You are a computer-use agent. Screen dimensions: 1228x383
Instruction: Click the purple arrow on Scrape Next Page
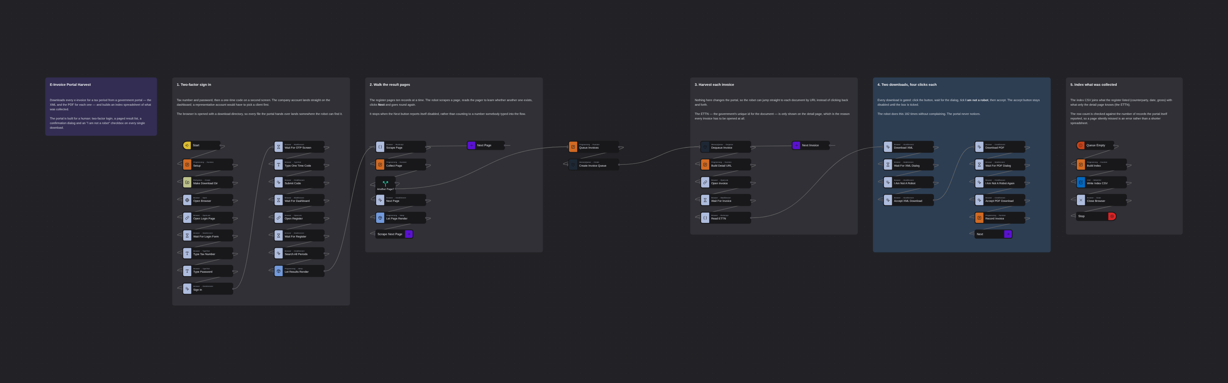point(409,234)
